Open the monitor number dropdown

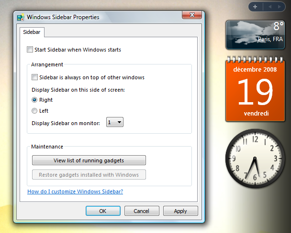coord(115,122)
